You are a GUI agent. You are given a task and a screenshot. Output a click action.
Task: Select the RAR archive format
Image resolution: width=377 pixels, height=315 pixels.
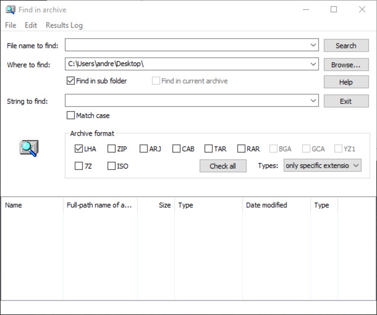pos(241,149)
